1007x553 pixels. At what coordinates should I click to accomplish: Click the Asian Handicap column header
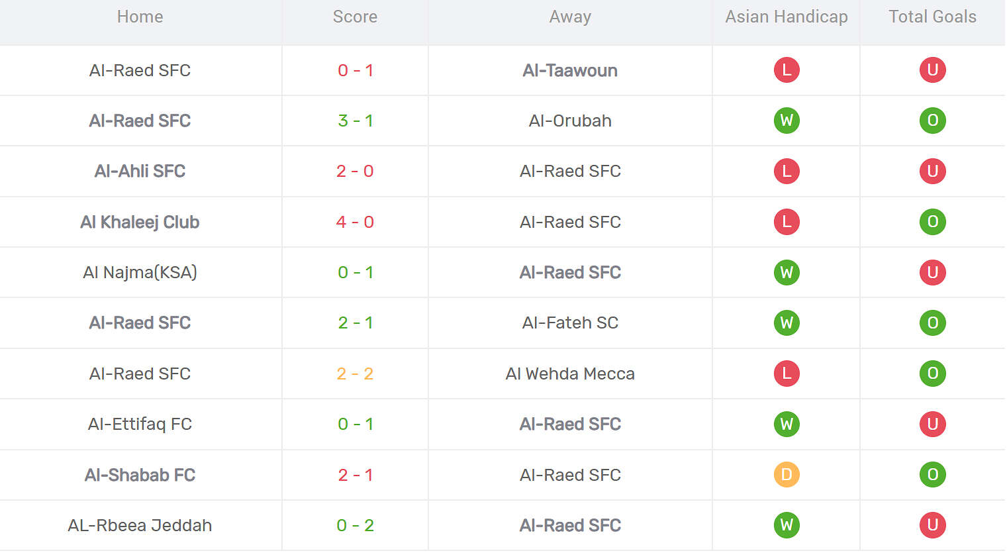[x=787, y=17]
